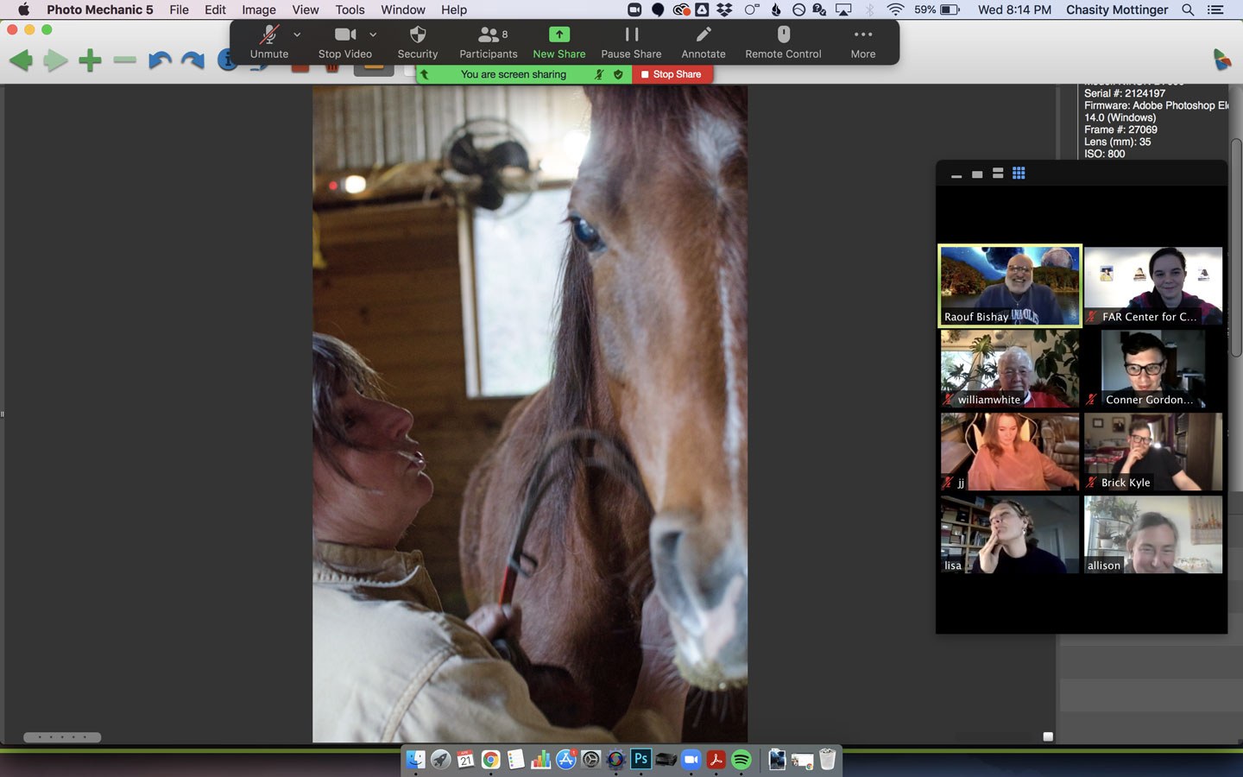The width and height of the screenshot is (1243, 777).
Task: Select the zoom in tool in Photo Mechanic
Action: tap(90, 60)
